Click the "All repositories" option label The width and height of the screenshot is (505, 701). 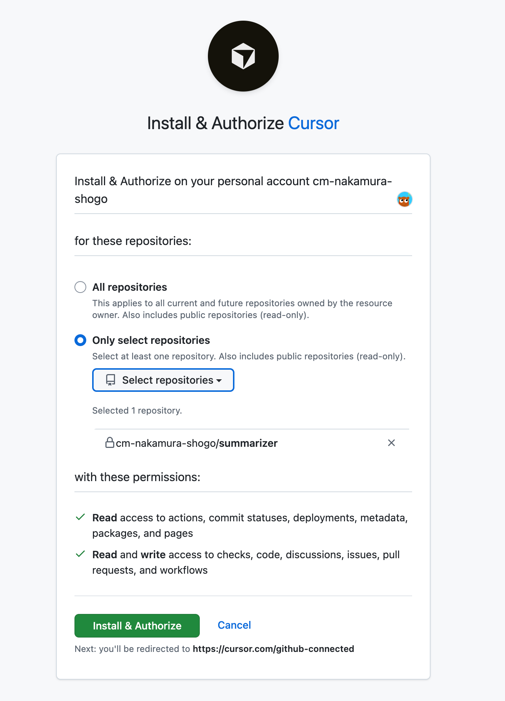(x=130, y=287)
